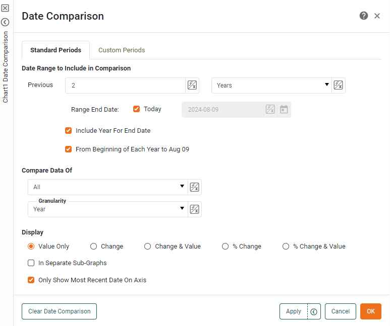390x326 pixels.
Task: Select the % Change radio option
Action: pos(226,247)
